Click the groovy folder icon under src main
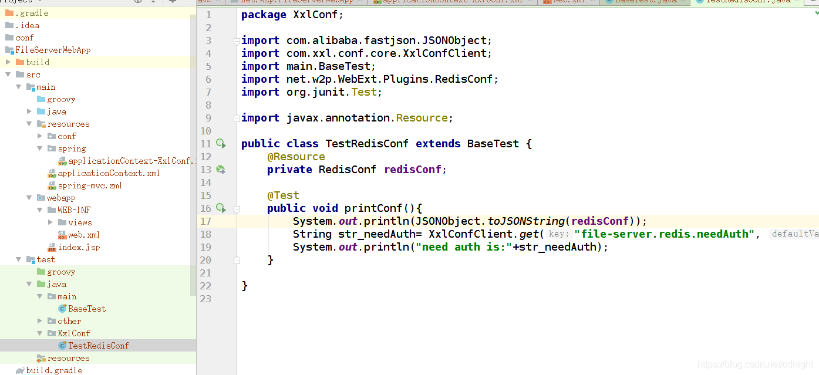 coord(41,99)
